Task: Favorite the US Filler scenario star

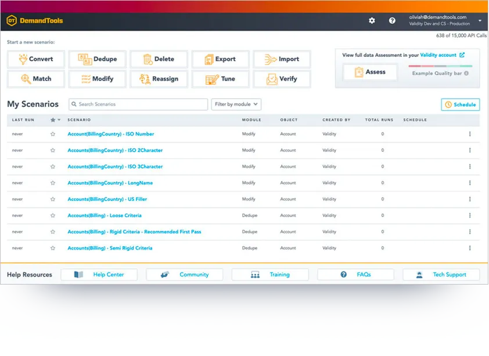Action: click(53, 199)
